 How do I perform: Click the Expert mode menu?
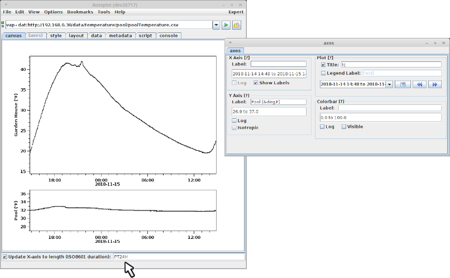point(236,12)
